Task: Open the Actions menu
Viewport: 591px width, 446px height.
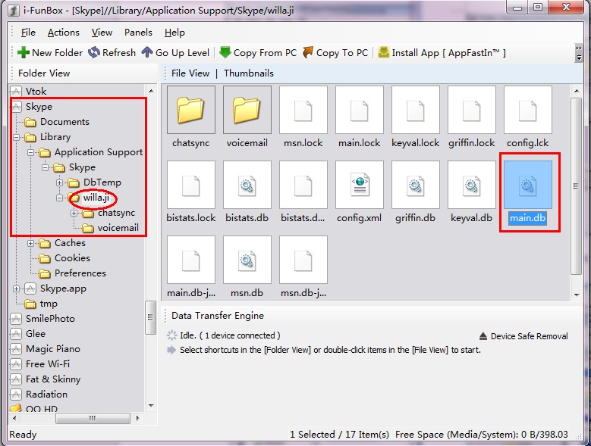Action: pyautogui.click(x=63, y=33)
